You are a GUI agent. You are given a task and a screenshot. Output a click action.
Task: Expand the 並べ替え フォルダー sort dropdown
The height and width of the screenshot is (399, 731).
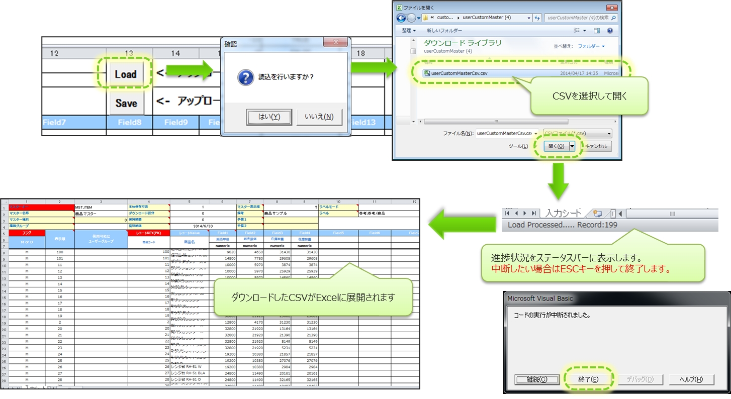coord(591,46)
